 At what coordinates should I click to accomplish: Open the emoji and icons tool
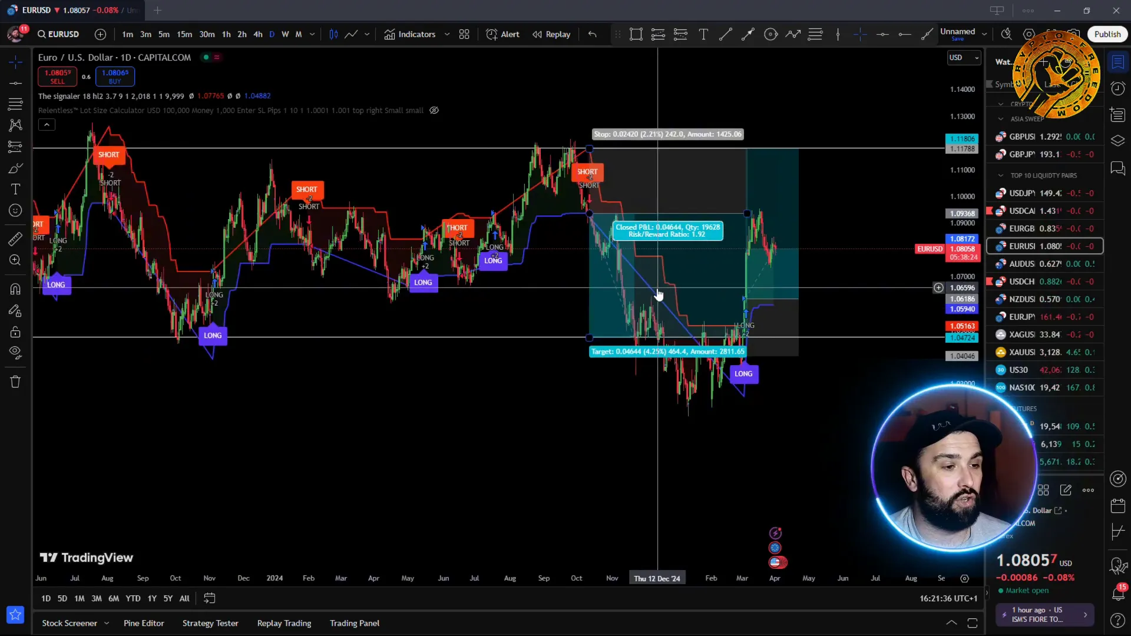pos(15,210)
